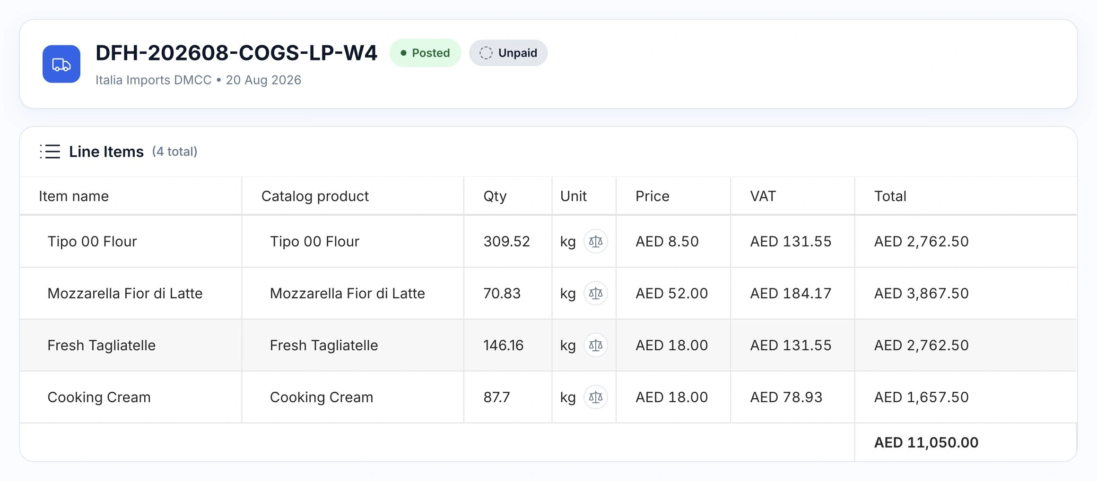1097x481 pixels.
Task: Click the (4 total) count label
Action: click(174, 152)
